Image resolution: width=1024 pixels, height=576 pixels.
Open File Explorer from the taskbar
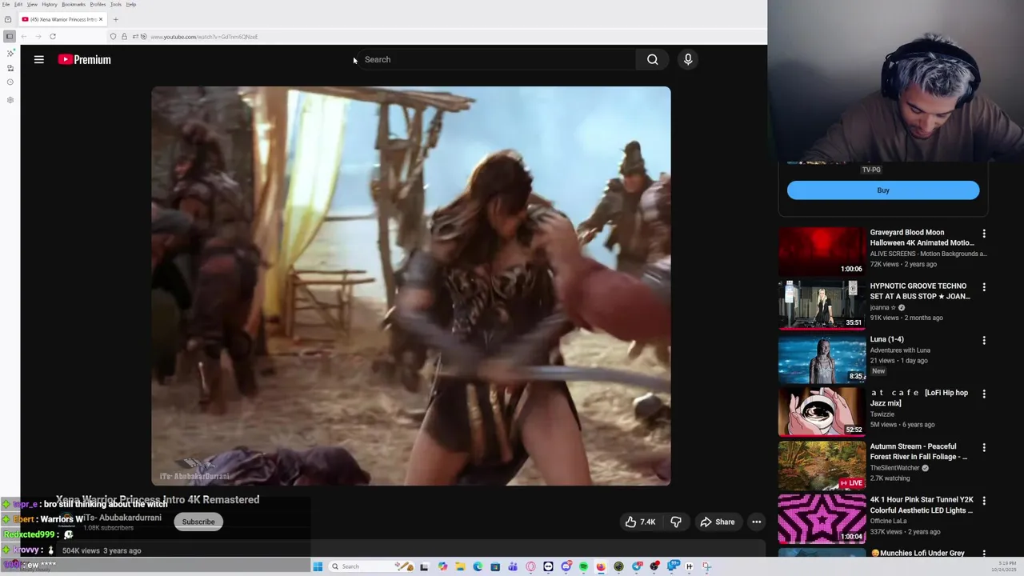(460, 566)
